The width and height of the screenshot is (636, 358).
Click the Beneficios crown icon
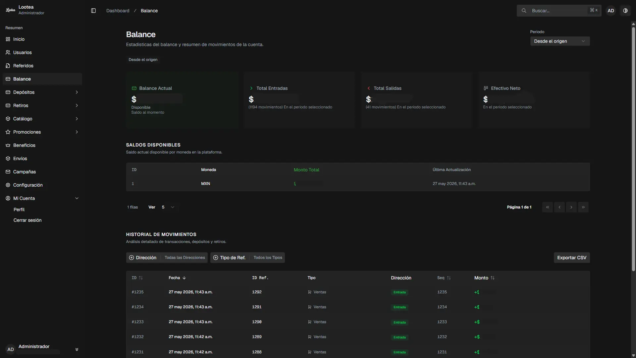coord(8,145)
